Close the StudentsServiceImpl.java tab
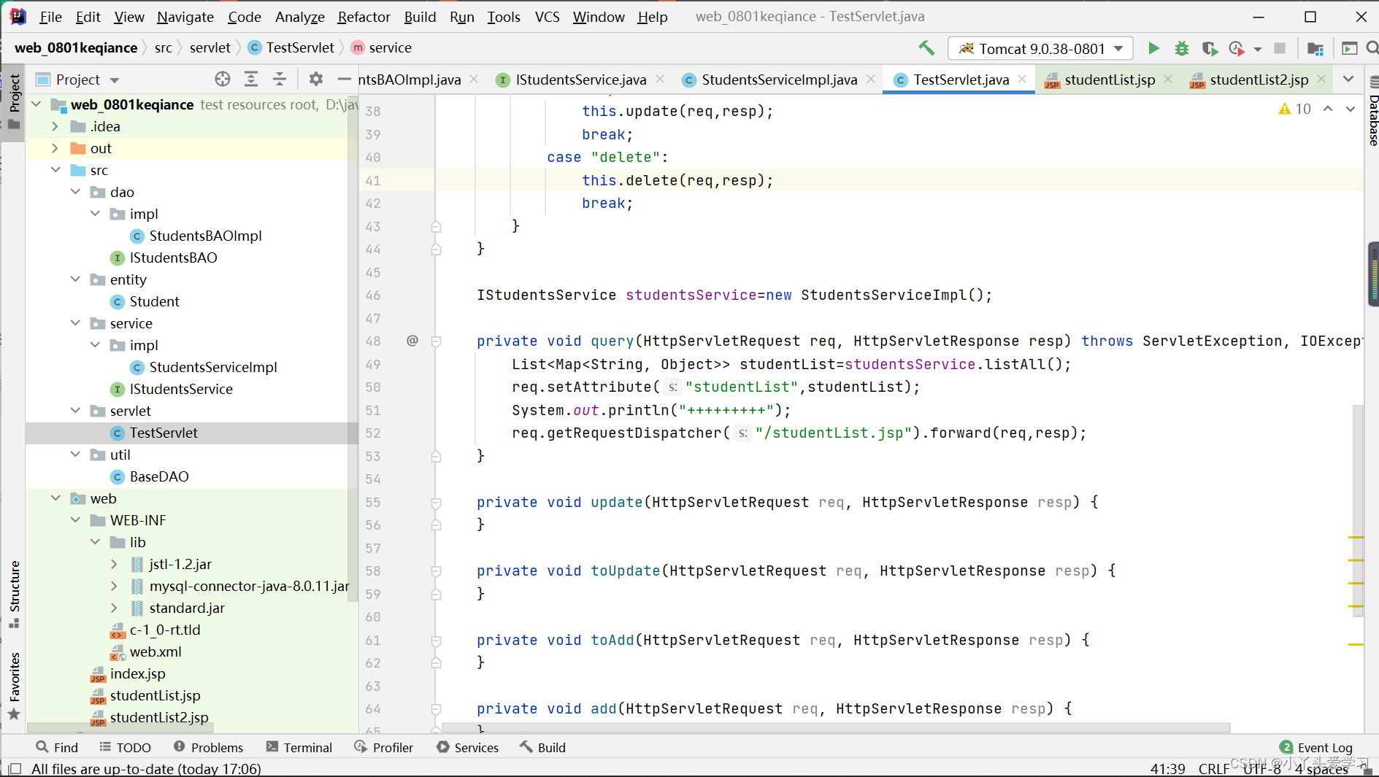1379x777 pixels. pos(871,79)
